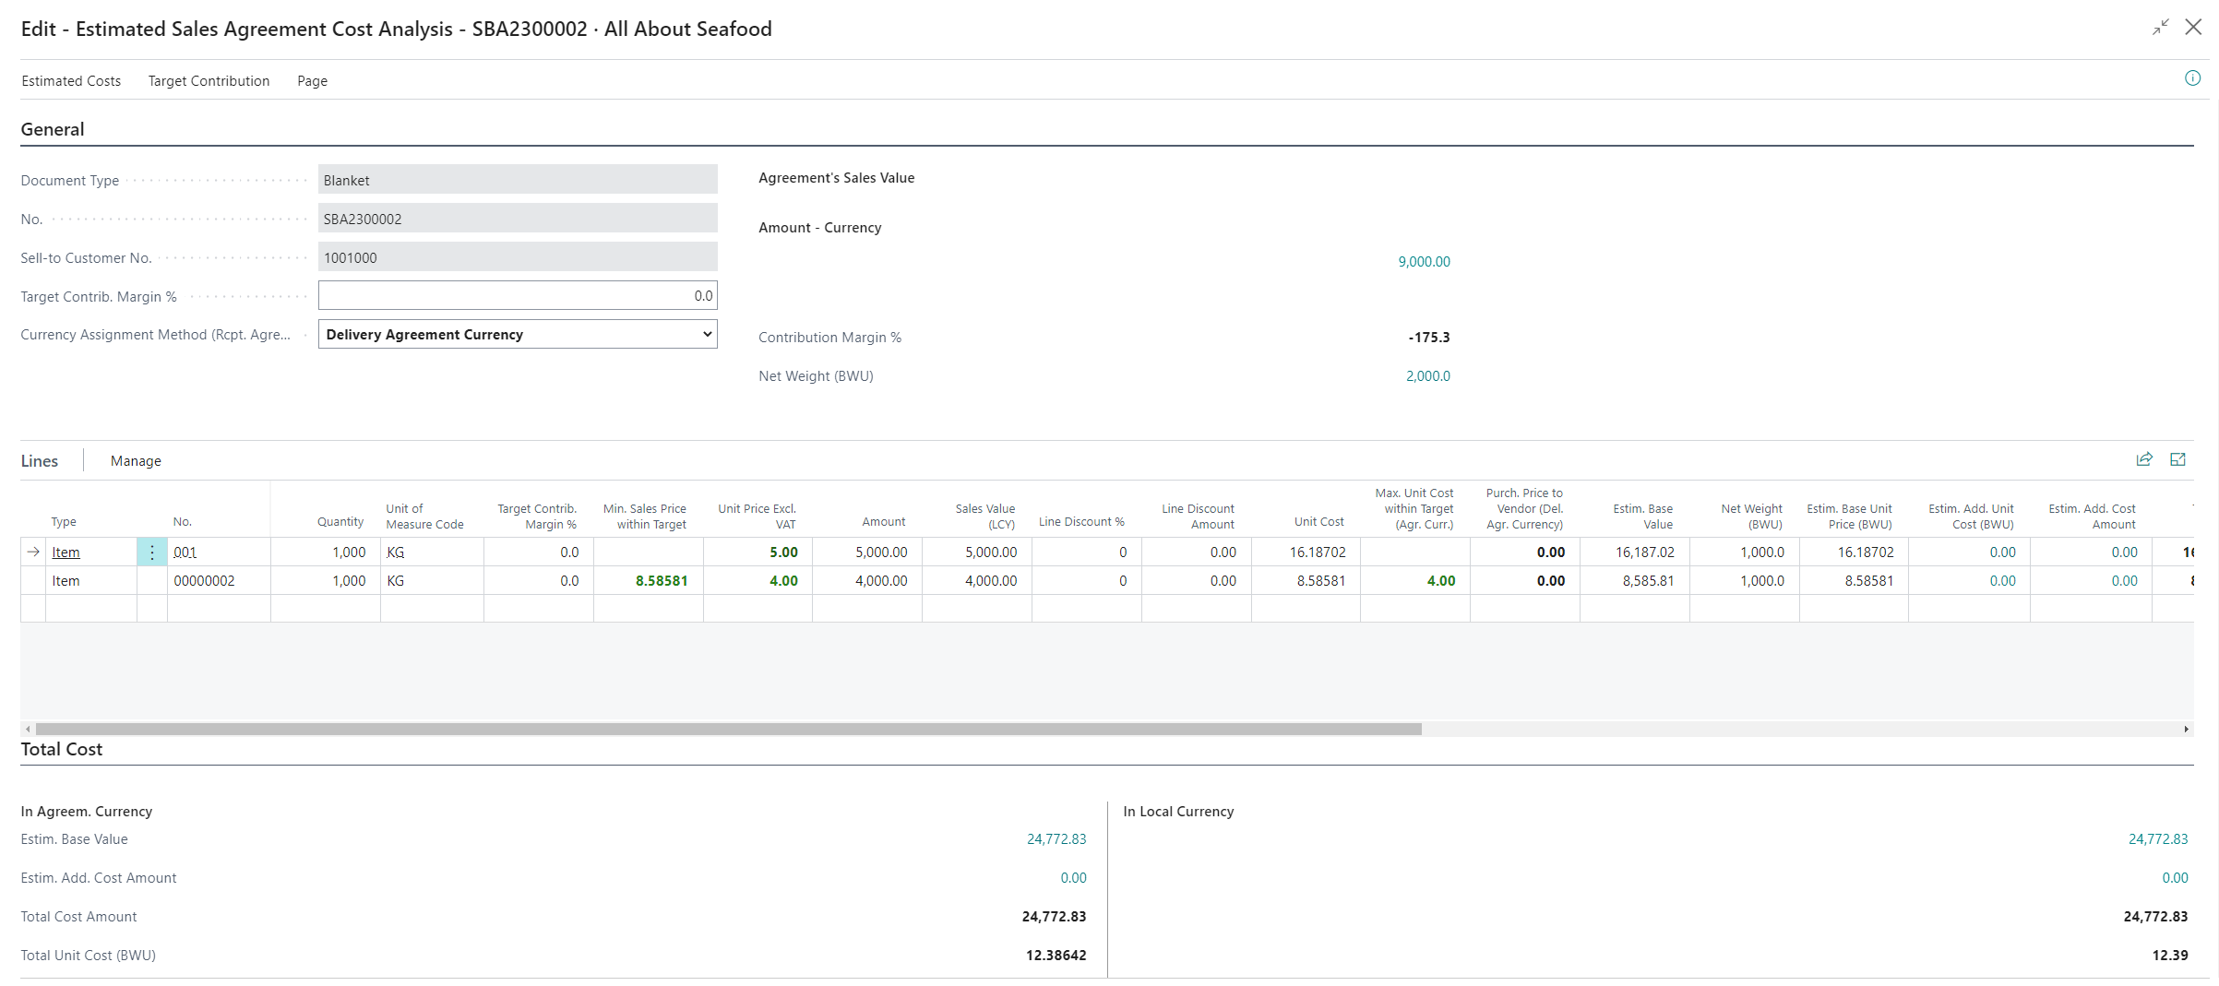This screenshot has height=986, width=2219.
Task: Click the horizontal scrollbar of the lines grid
Action: 729,729
